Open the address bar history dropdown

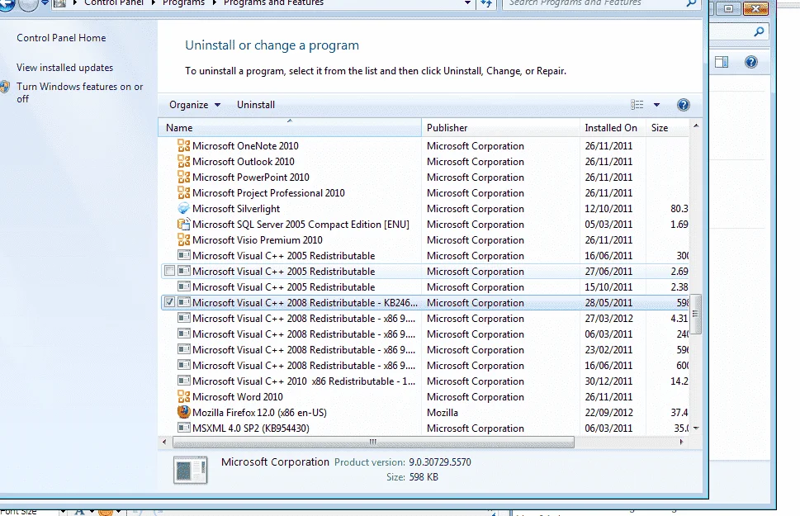467,3
